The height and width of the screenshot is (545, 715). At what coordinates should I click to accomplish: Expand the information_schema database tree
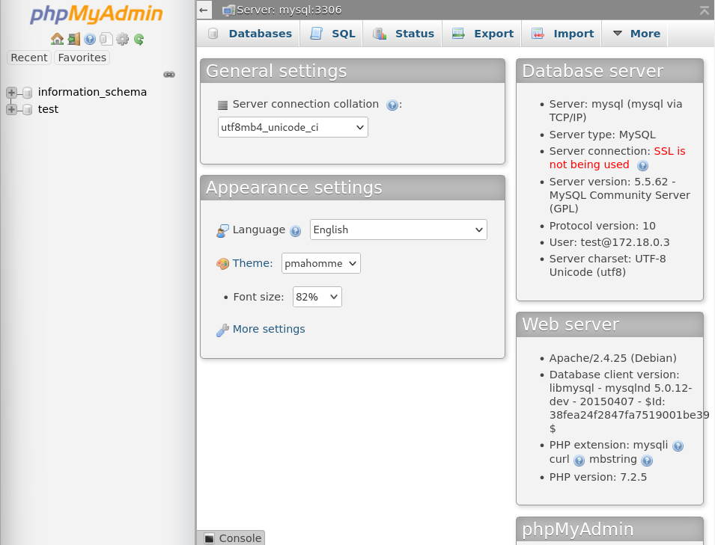click(x=11, y=93)
